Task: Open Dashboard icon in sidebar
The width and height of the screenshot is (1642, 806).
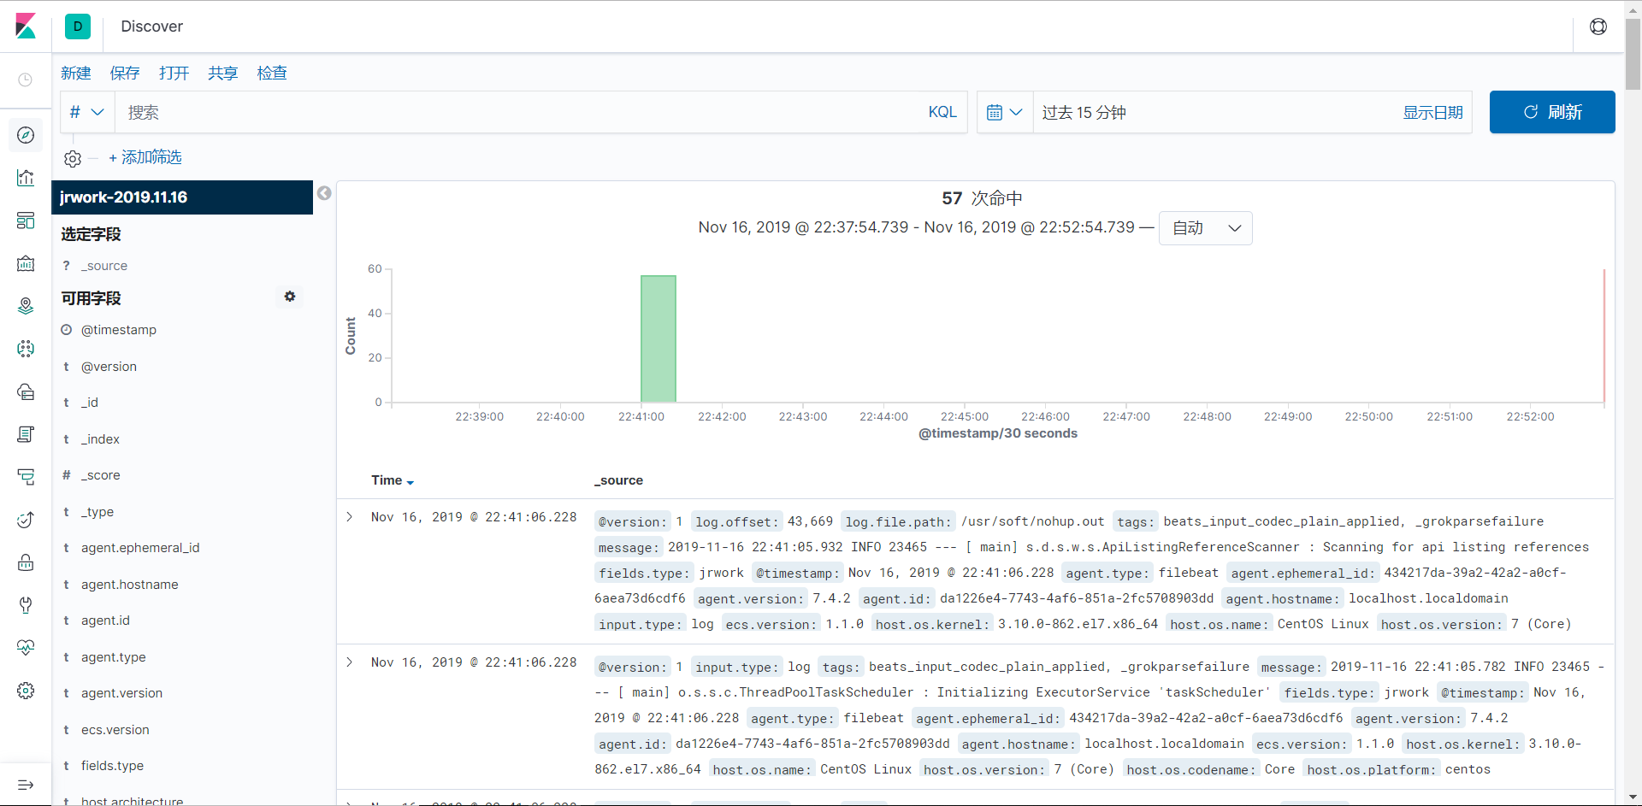Action: 26,221
